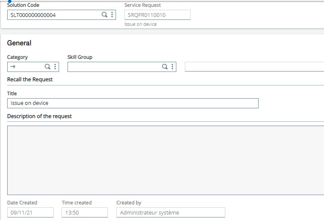Focus the Title field containing Issue on device
Viewport: 324px width, 220px height.
tap(132, 103)
